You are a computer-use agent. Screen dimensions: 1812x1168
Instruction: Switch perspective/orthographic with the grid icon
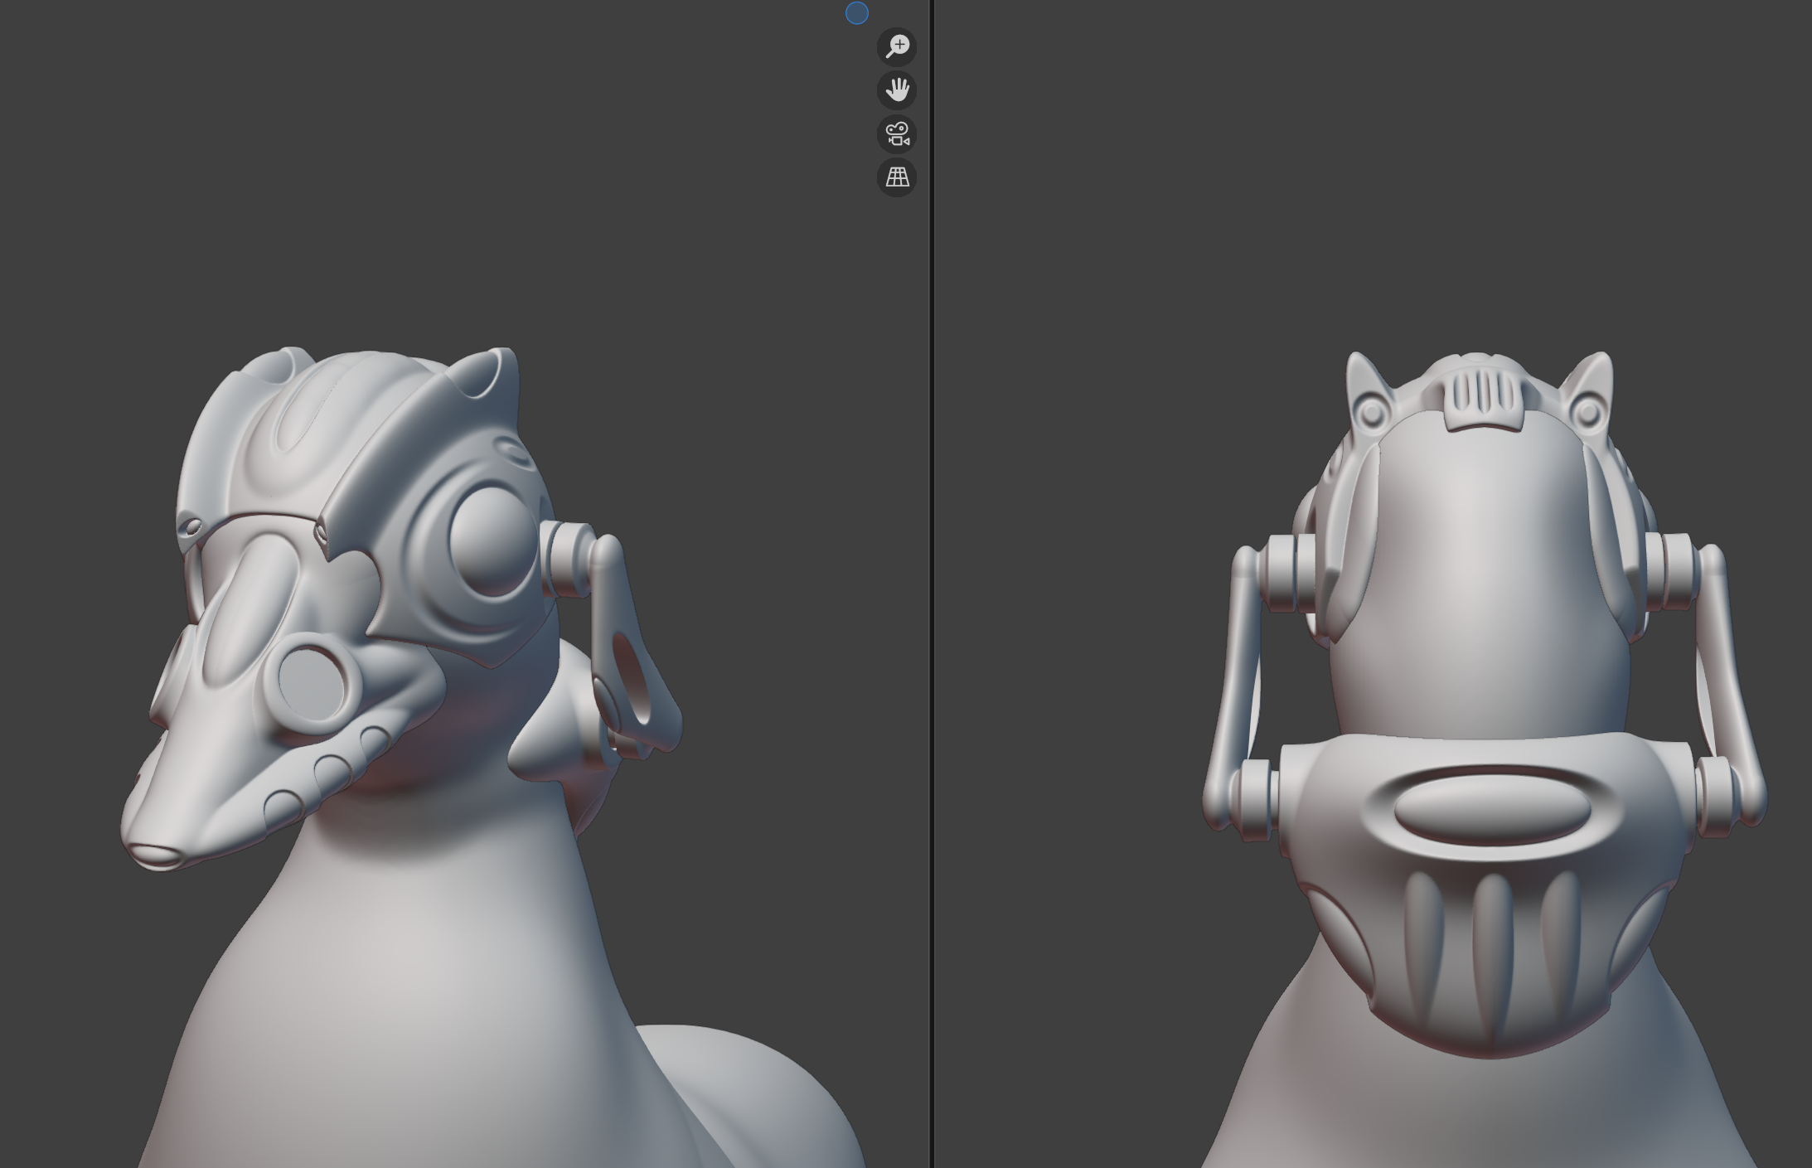pos(897,177)
